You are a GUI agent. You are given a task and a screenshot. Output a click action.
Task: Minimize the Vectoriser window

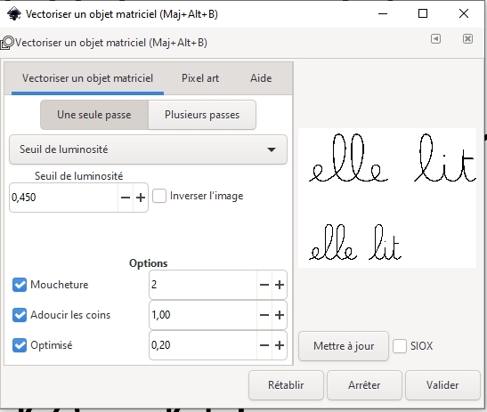tap(383, 13)
